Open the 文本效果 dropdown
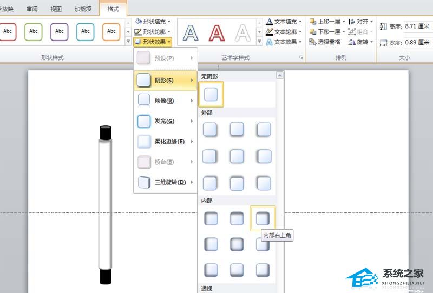 284,42
